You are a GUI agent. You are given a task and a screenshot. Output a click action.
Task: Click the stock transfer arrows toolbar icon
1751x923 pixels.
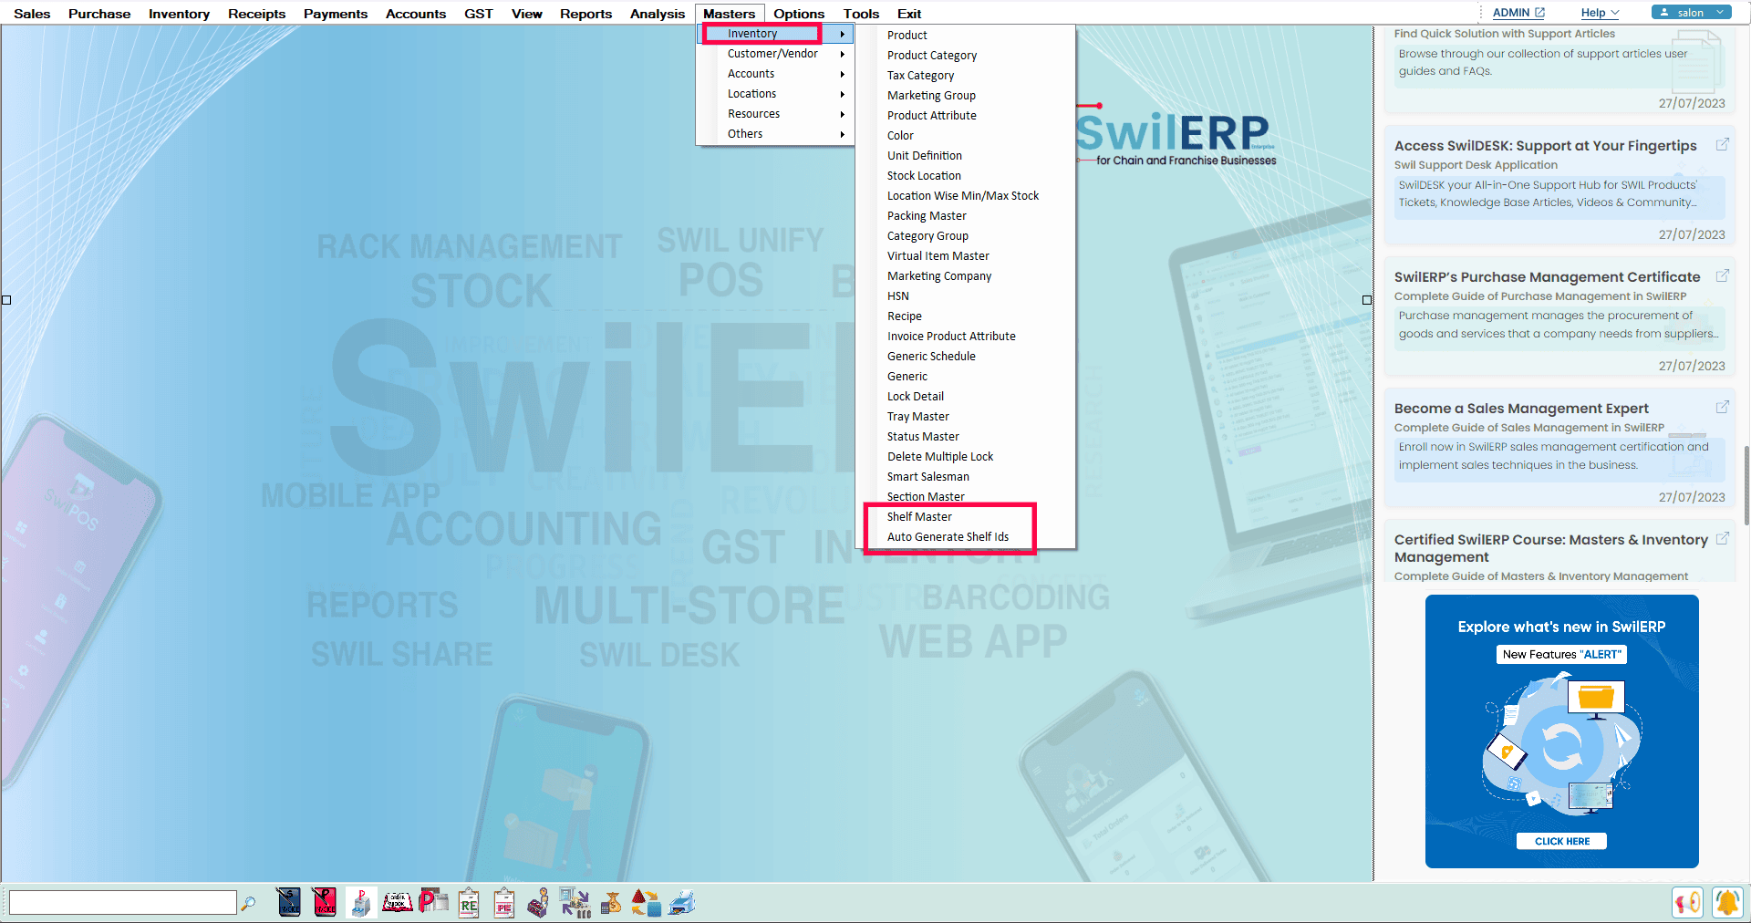575,902
